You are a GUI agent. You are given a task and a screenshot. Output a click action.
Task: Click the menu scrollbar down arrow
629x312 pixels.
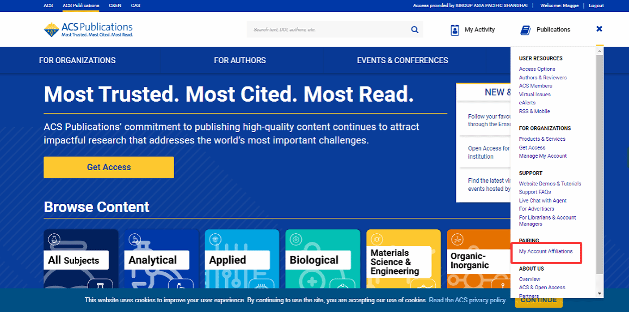(x=600, y=294)
